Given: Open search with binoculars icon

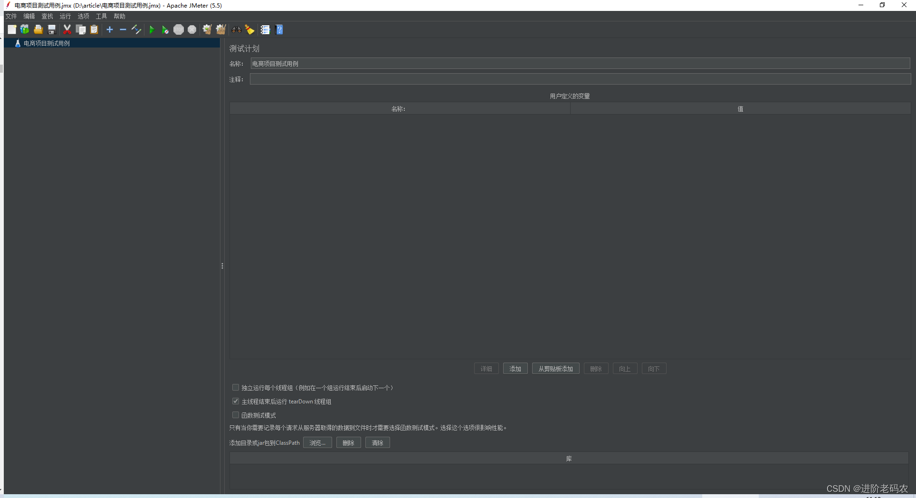Looking at the screenshot, I should coord(236,29).
